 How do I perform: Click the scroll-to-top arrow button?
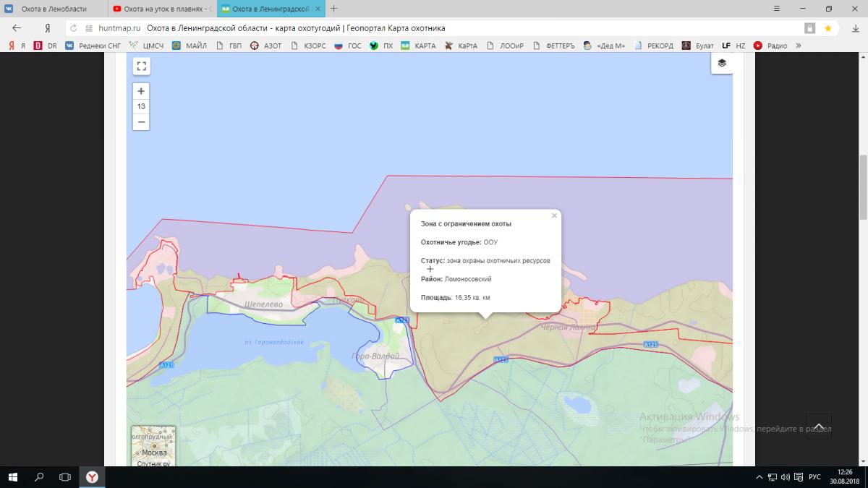pos(819,427)
